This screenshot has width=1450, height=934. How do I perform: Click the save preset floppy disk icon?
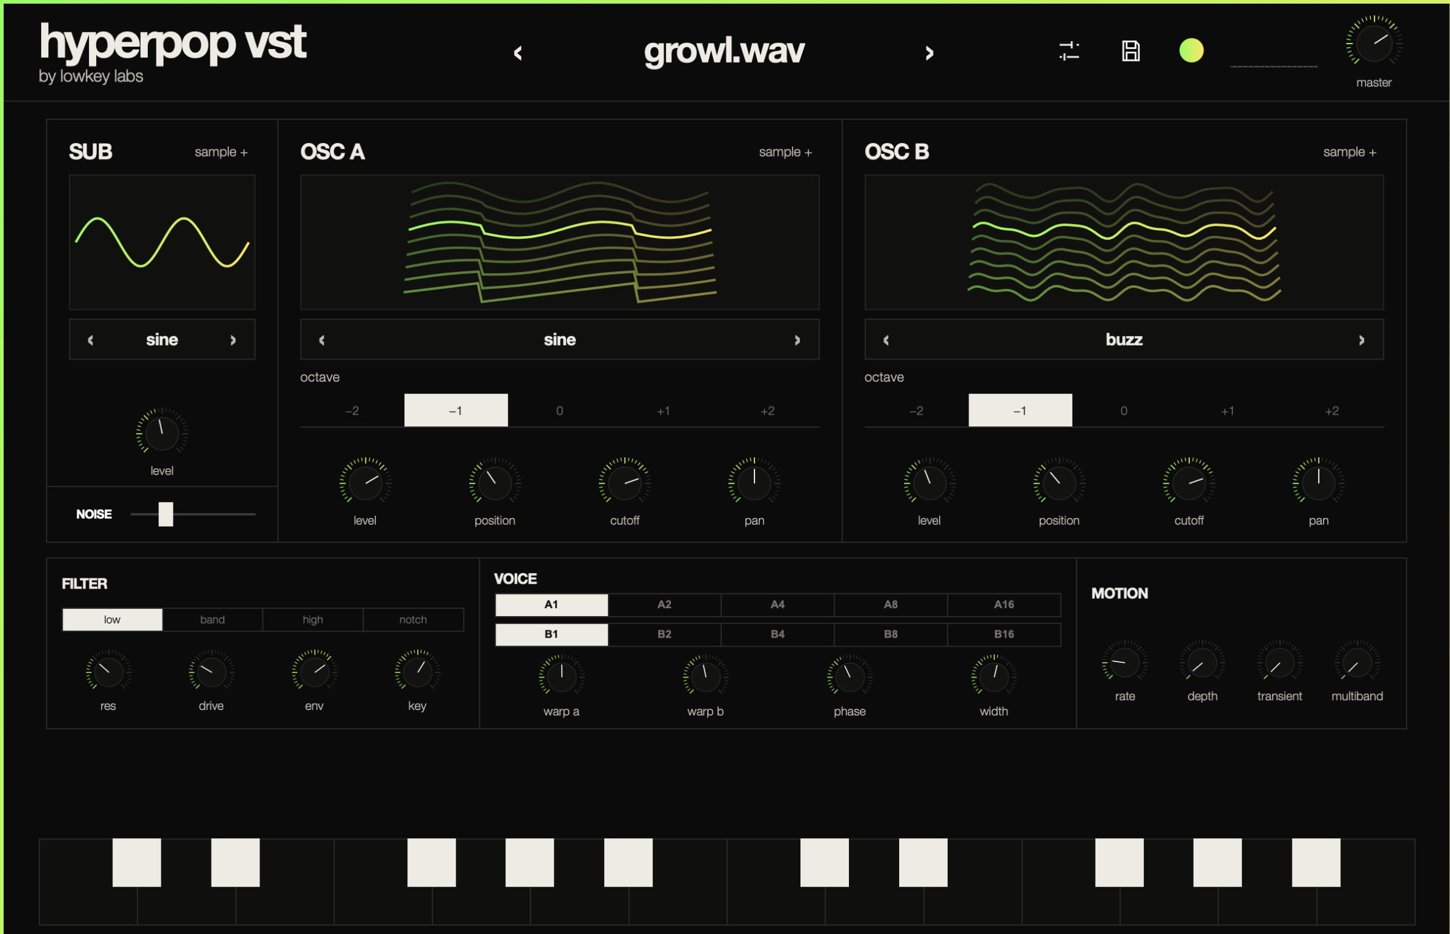click(1130, 51)
